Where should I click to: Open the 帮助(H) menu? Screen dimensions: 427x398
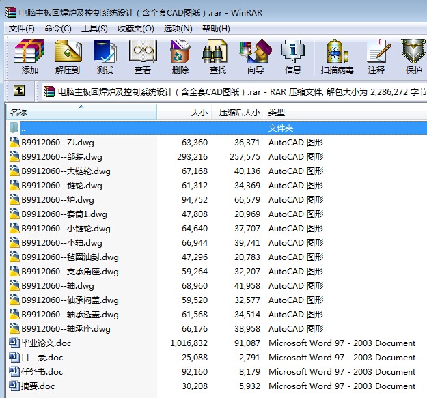tap(216, 28)
